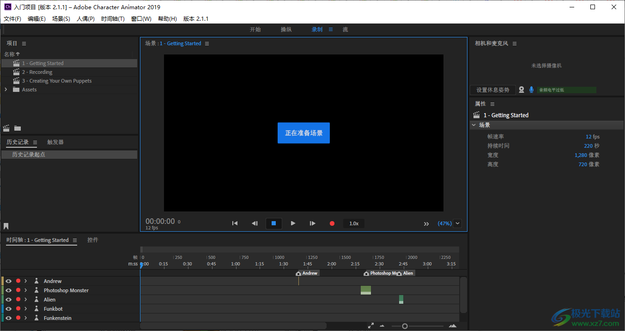Stop preparing scene with blue stop button

tap(273, 223)
